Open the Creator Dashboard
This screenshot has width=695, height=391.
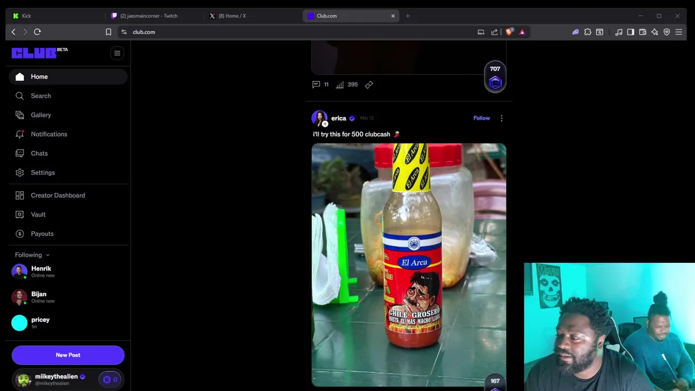click(x=68, y=195)
